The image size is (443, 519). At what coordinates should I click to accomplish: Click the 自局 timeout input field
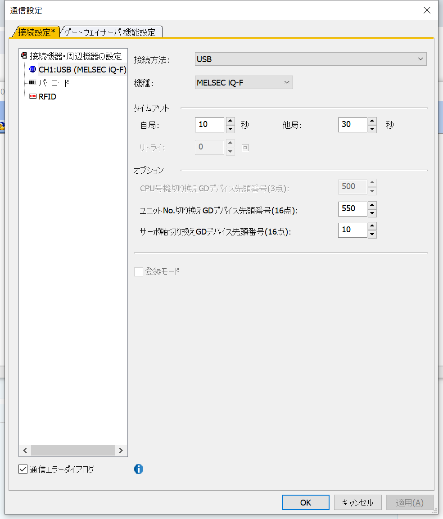point(209,125)
